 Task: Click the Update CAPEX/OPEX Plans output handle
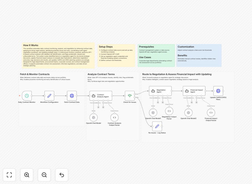point(223,91)
